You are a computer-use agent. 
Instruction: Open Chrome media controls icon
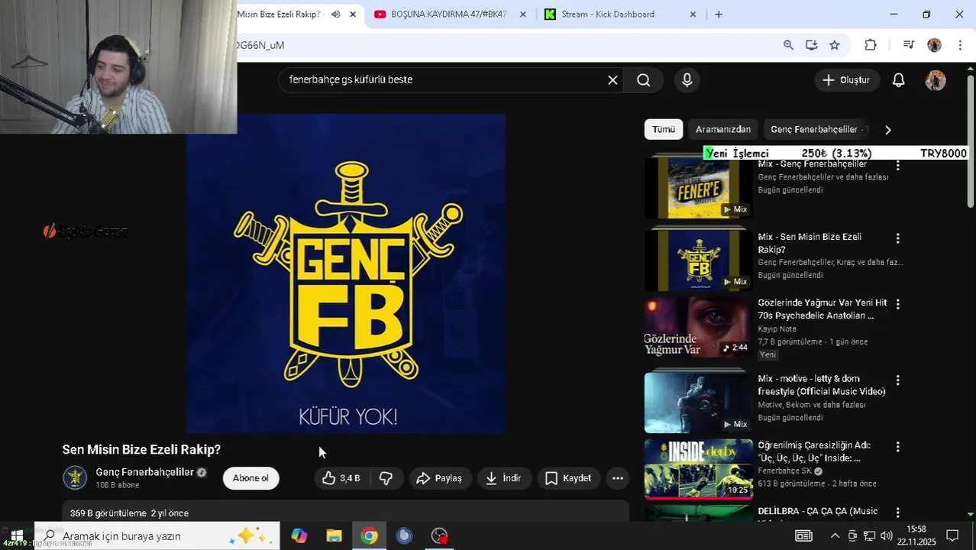[908, 45]
